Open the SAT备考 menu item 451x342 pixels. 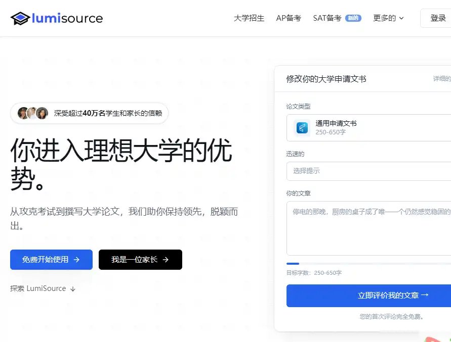[x=327, y=18]
